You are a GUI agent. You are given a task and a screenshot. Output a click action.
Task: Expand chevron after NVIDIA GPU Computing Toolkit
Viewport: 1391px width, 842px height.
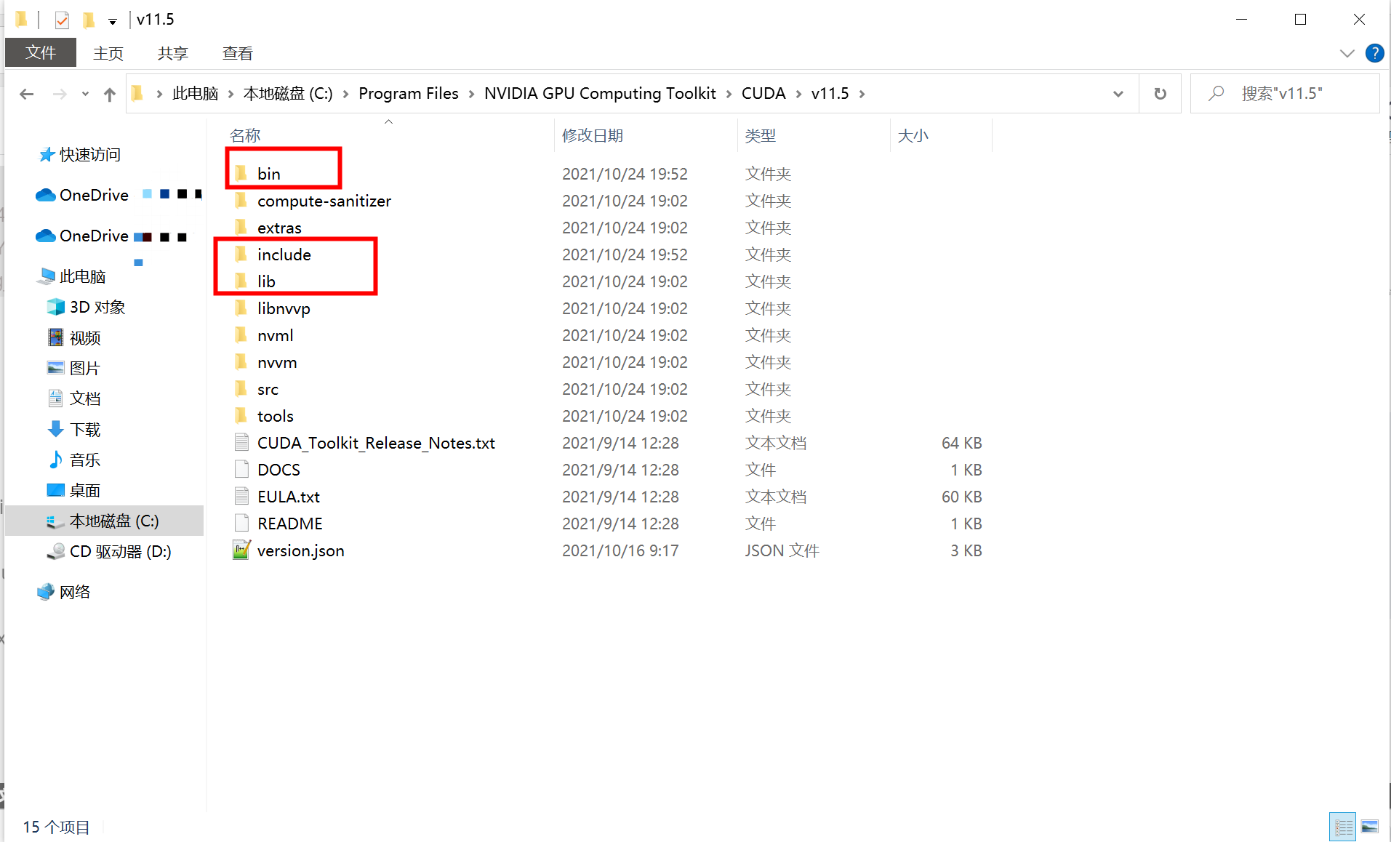pos(729,94)
